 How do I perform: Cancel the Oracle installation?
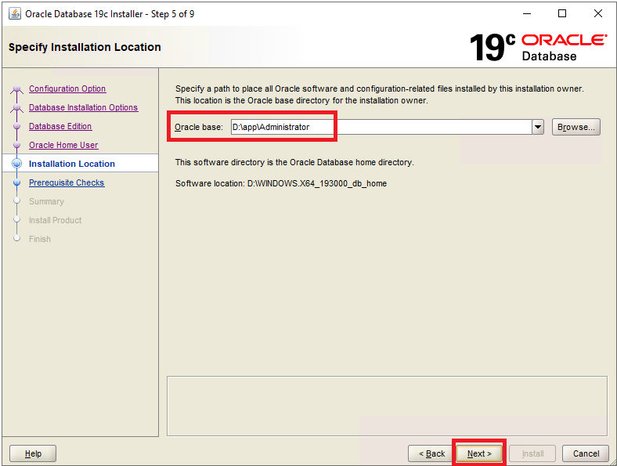point(586,453)
